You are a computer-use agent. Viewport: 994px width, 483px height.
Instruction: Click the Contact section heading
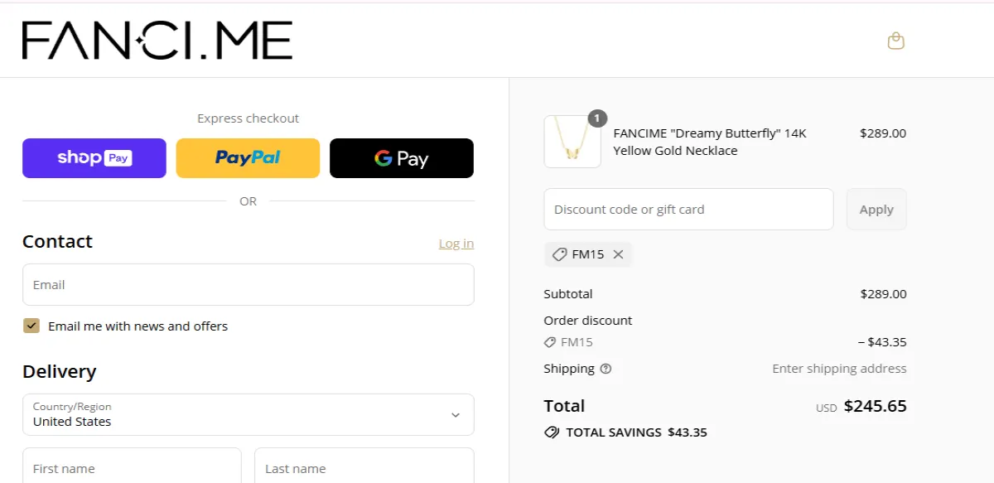[57, 241]
